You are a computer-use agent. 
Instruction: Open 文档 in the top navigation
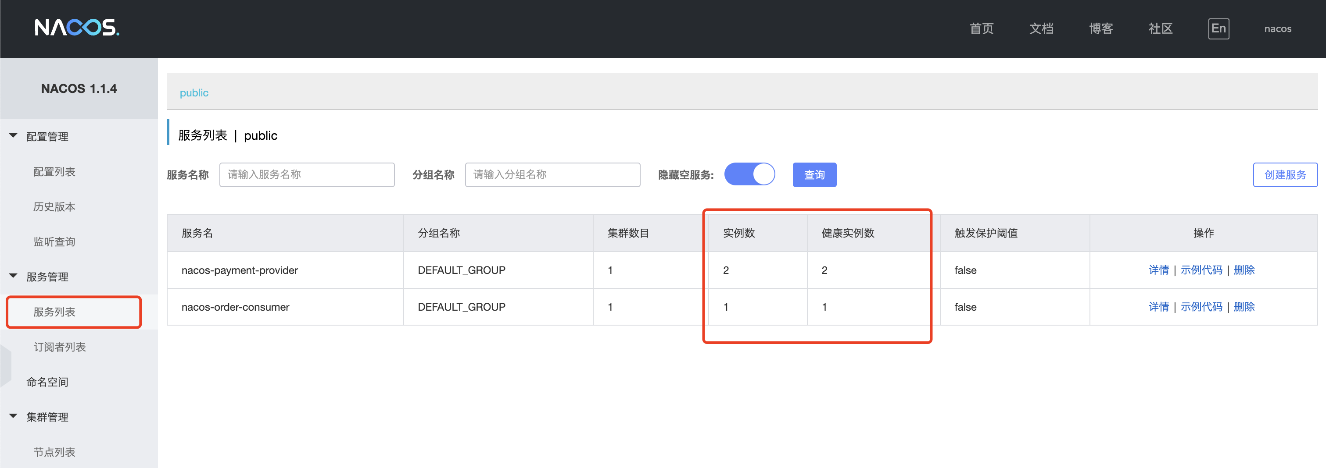pyautogui.click(x=1041, y=29)
